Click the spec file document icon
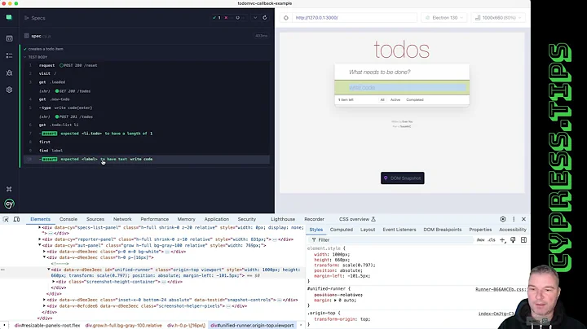Image resolution: width=587 pixels, height=329 pixels. pos(27,36)
